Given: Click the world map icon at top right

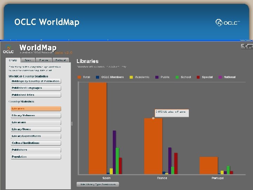Looking at the screenshot, I should 247,46.
